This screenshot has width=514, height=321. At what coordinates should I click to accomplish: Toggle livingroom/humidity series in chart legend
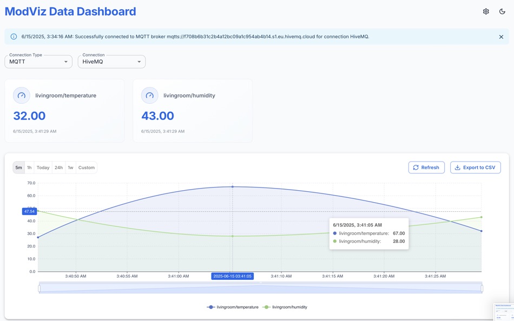point(285,307)
